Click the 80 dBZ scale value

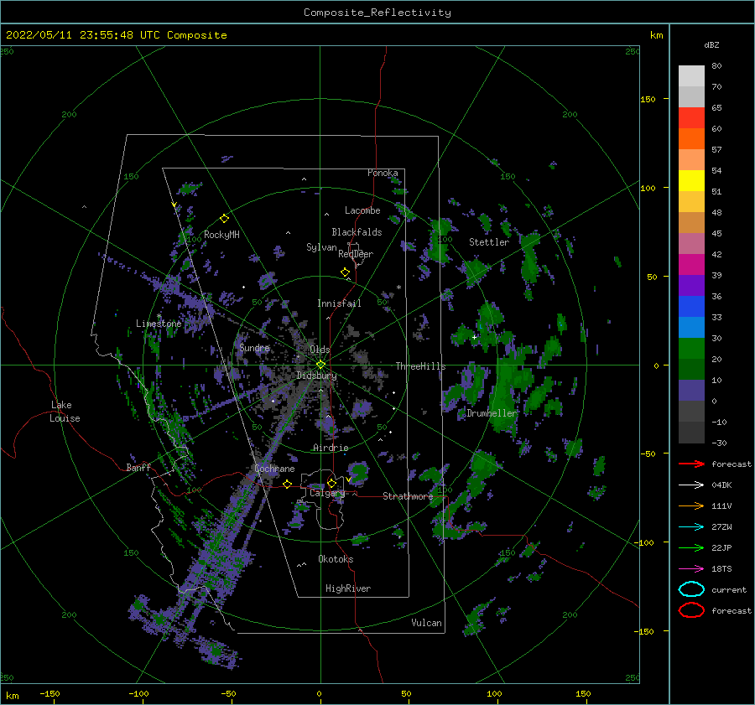[x=716, y=65]
